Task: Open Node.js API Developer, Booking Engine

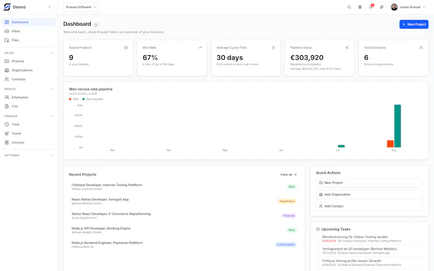Action: pos(184,230)
